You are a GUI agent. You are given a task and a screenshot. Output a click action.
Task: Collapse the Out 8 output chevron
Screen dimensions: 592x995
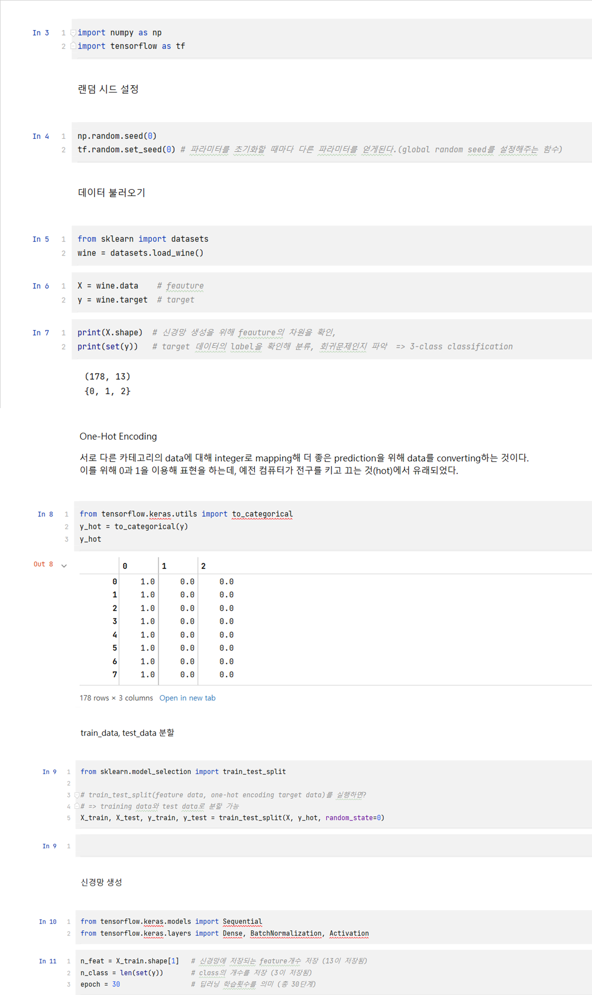click(x=64, y=566)
